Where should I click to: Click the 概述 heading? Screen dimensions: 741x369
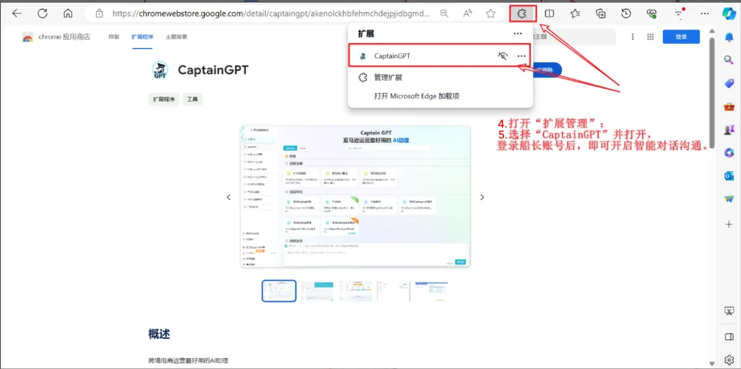coord(160,335)
